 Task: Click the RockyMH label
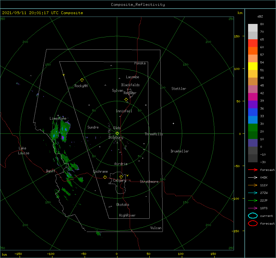point(81,86)
